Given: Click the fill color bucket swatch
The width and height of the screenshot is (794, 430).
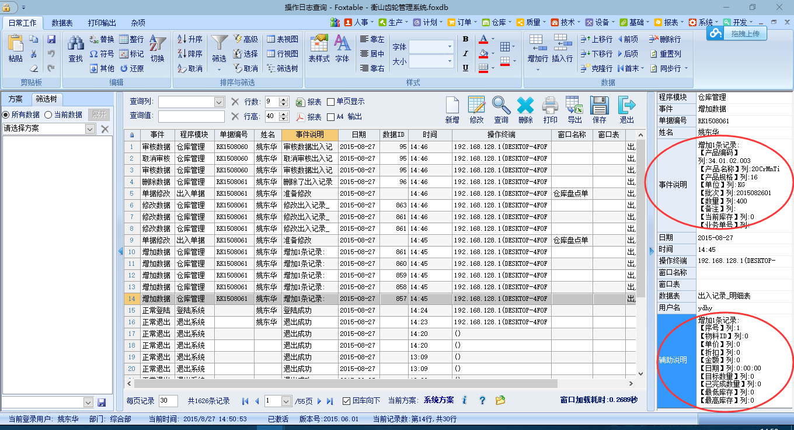Looking at the screenshot, I should coord(483,54).
